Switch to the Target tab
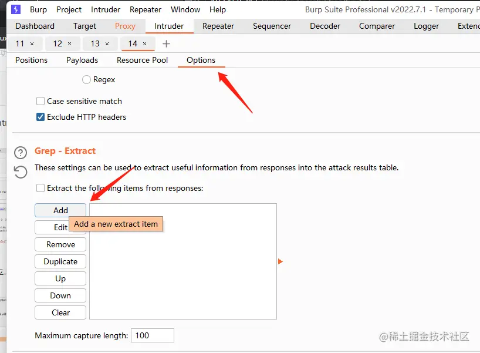Screen dimensions: 480x353 (84, 26)
